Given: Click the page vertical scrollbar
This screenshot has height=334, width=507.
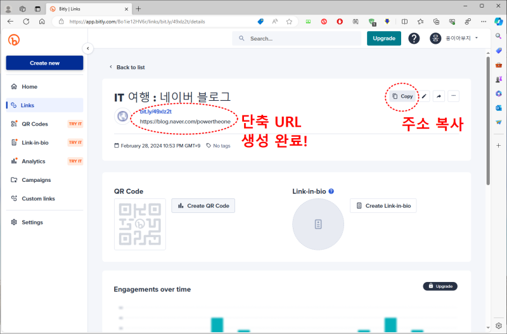Looking at the screenshot, I should click(x=488, y=121).
